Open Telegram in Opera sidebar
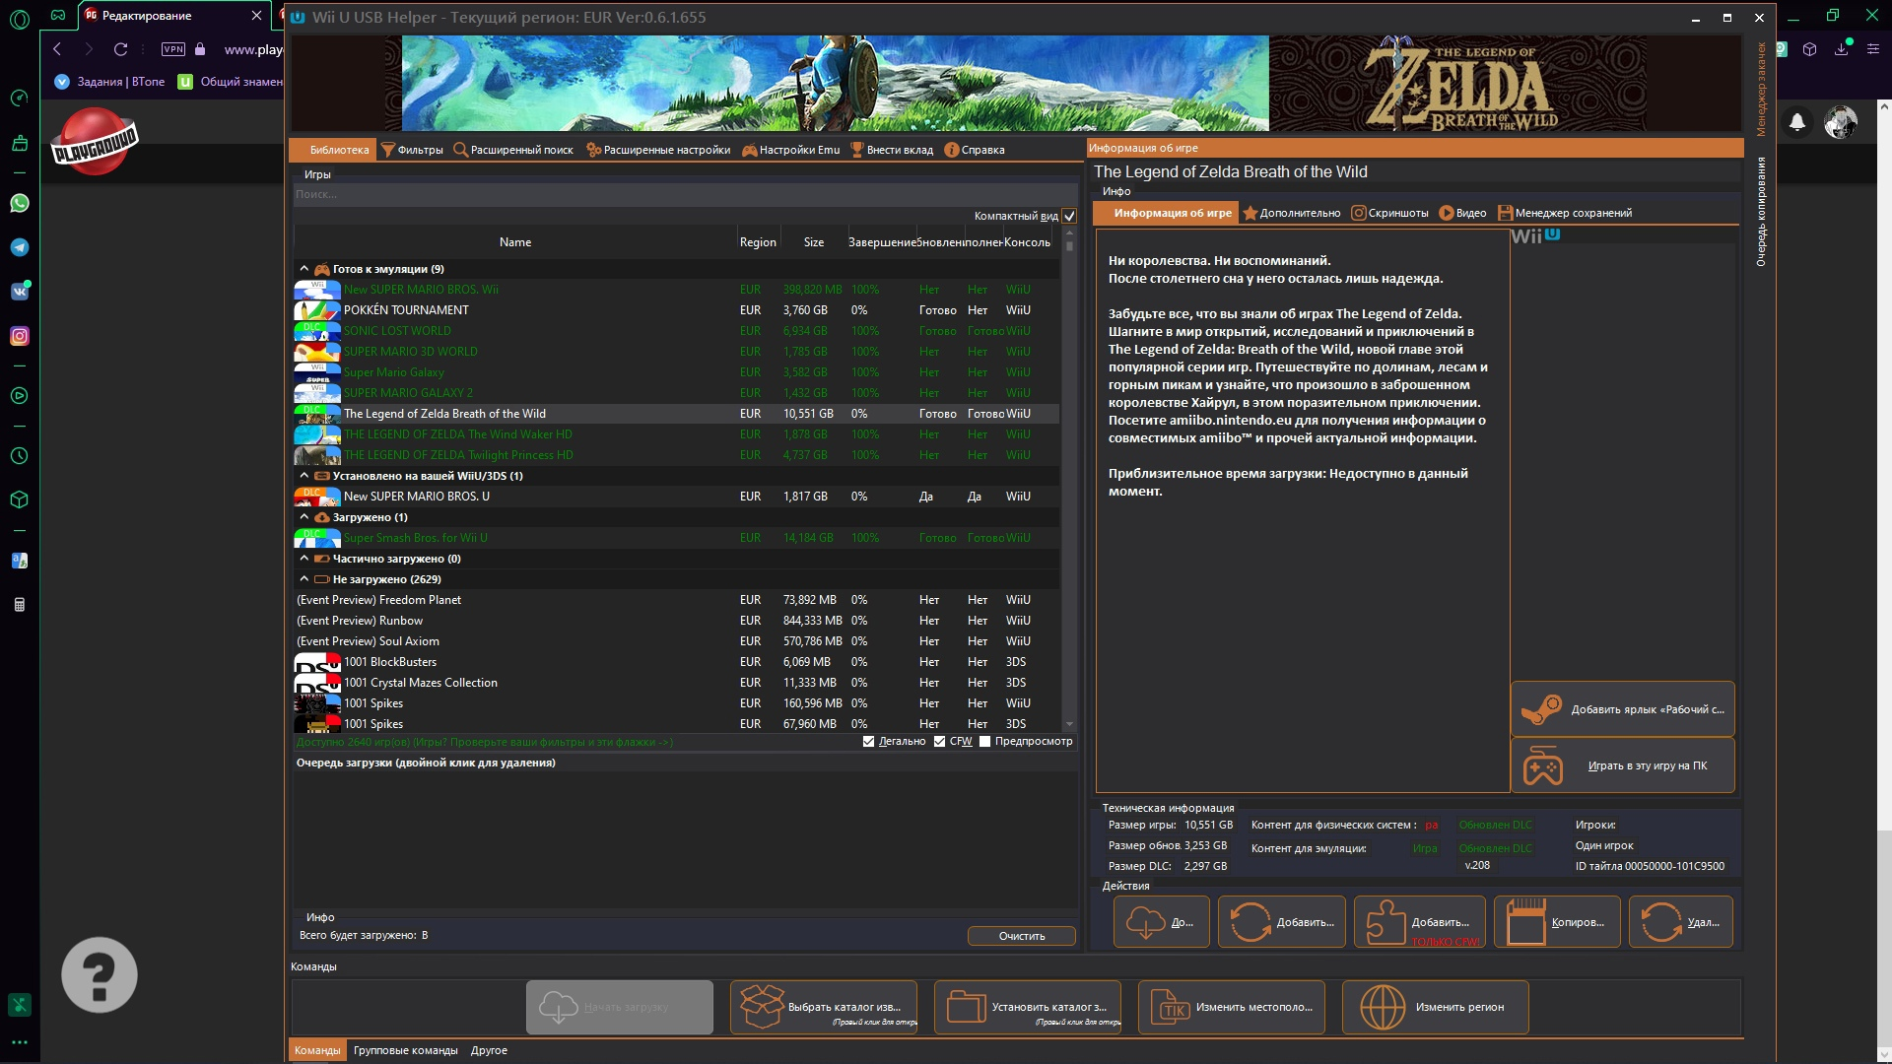Screen dimensions: 1892x1064 19,247
